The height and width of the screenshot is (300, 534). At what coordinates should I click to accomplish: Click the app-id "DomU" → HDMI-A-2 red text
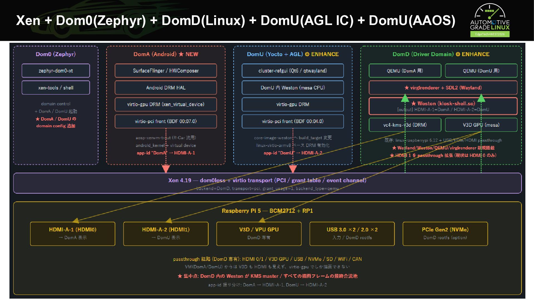coord(293,153)
